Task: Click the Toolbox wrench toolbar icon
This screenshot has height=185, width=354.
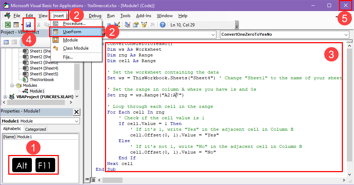Action: (x=152, y=25)
